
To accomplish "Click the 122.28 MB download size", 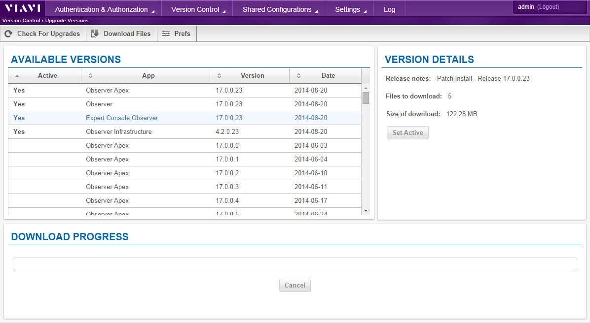I will click(x=462, y=114).
